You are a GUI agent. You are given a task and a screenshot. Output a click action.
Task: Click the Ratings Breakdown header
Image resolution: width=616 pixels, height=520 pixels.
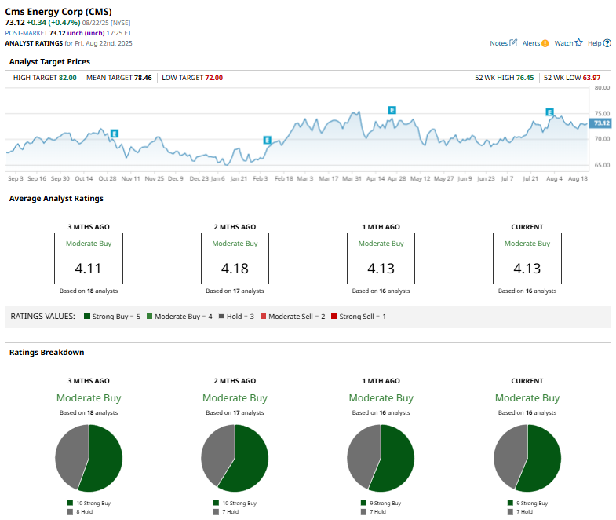pos(47,353)
